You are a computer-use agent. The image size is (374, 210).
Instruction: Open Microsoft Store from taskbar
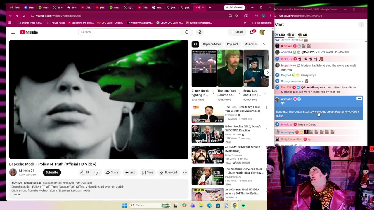218,206
